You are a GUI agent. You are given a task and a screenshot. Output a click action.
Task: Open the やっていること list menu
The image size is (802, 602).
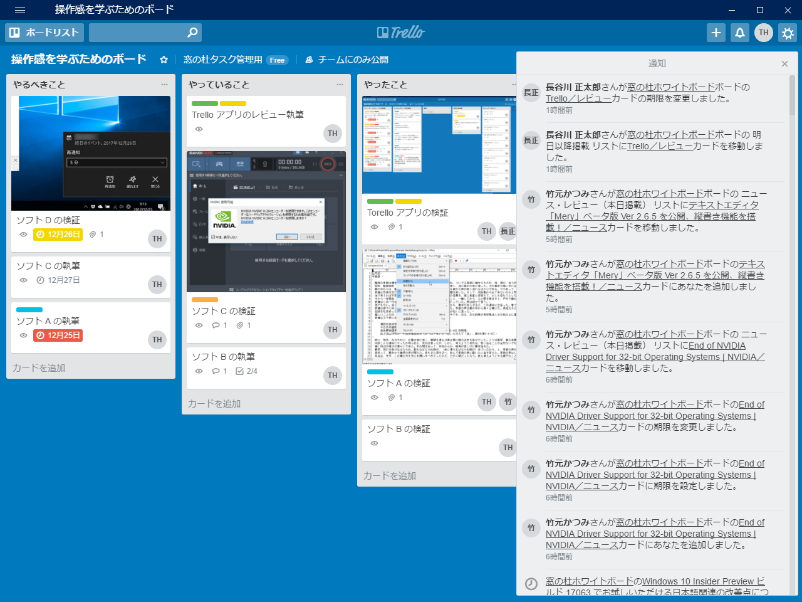(340, 84)
